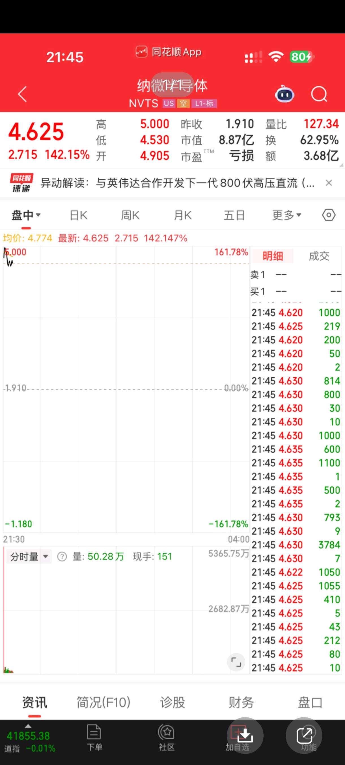Read the 异动解读 news headline

[x=177, y=183]
